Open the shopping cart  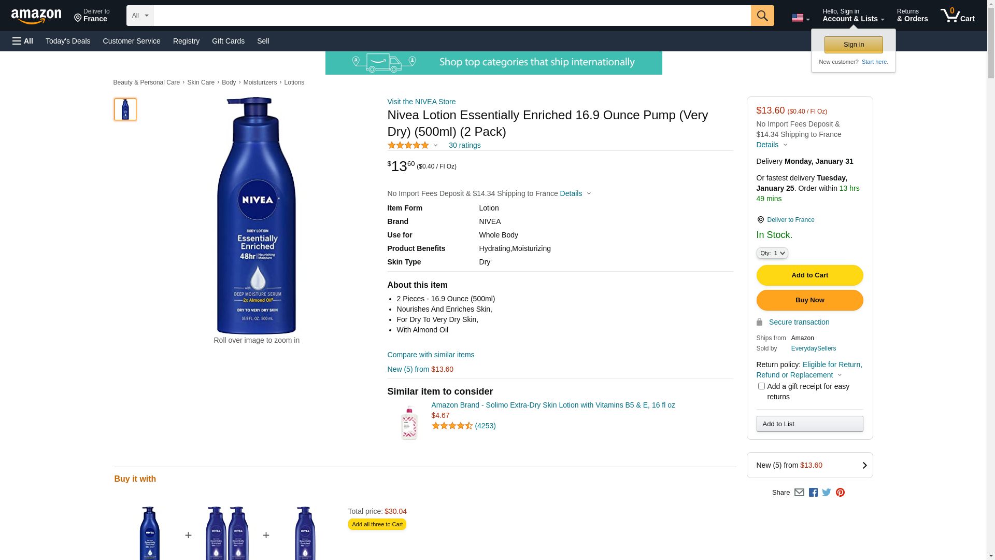pos(957,16)
